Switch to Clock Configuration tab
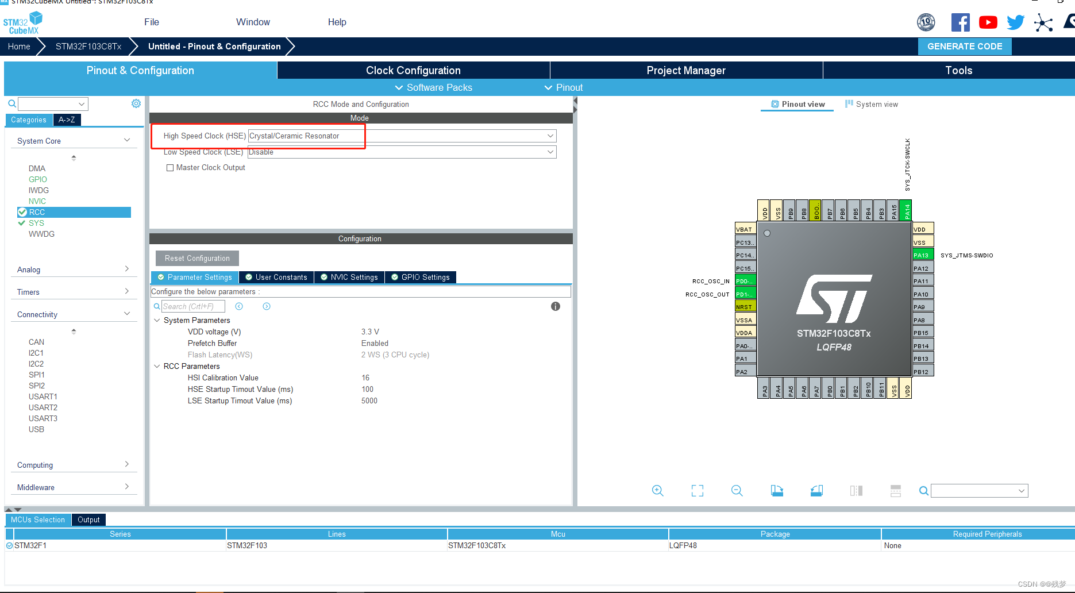Screen dimensions: 1075x593 coord(414,70)
